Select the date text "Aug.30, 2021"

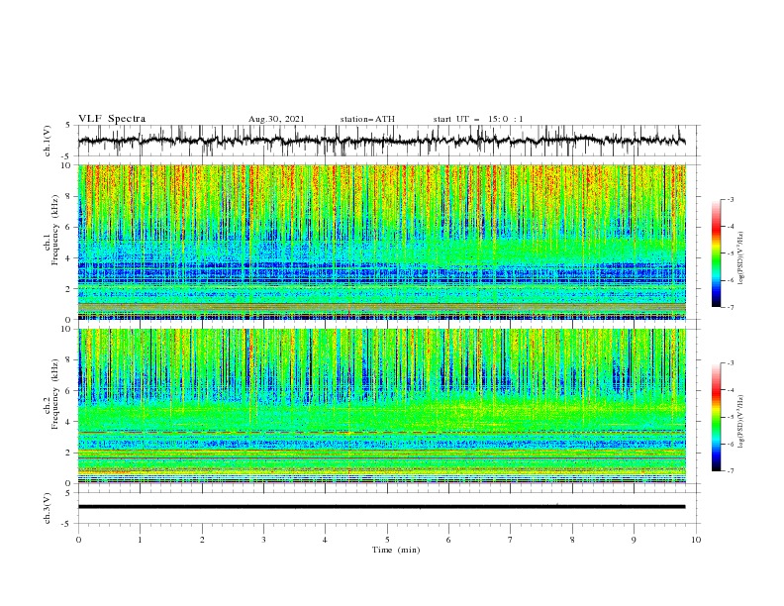[276, 119]
